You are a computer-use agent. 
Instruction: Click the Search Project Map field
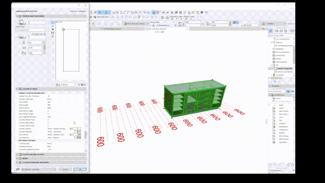[281, 36]
